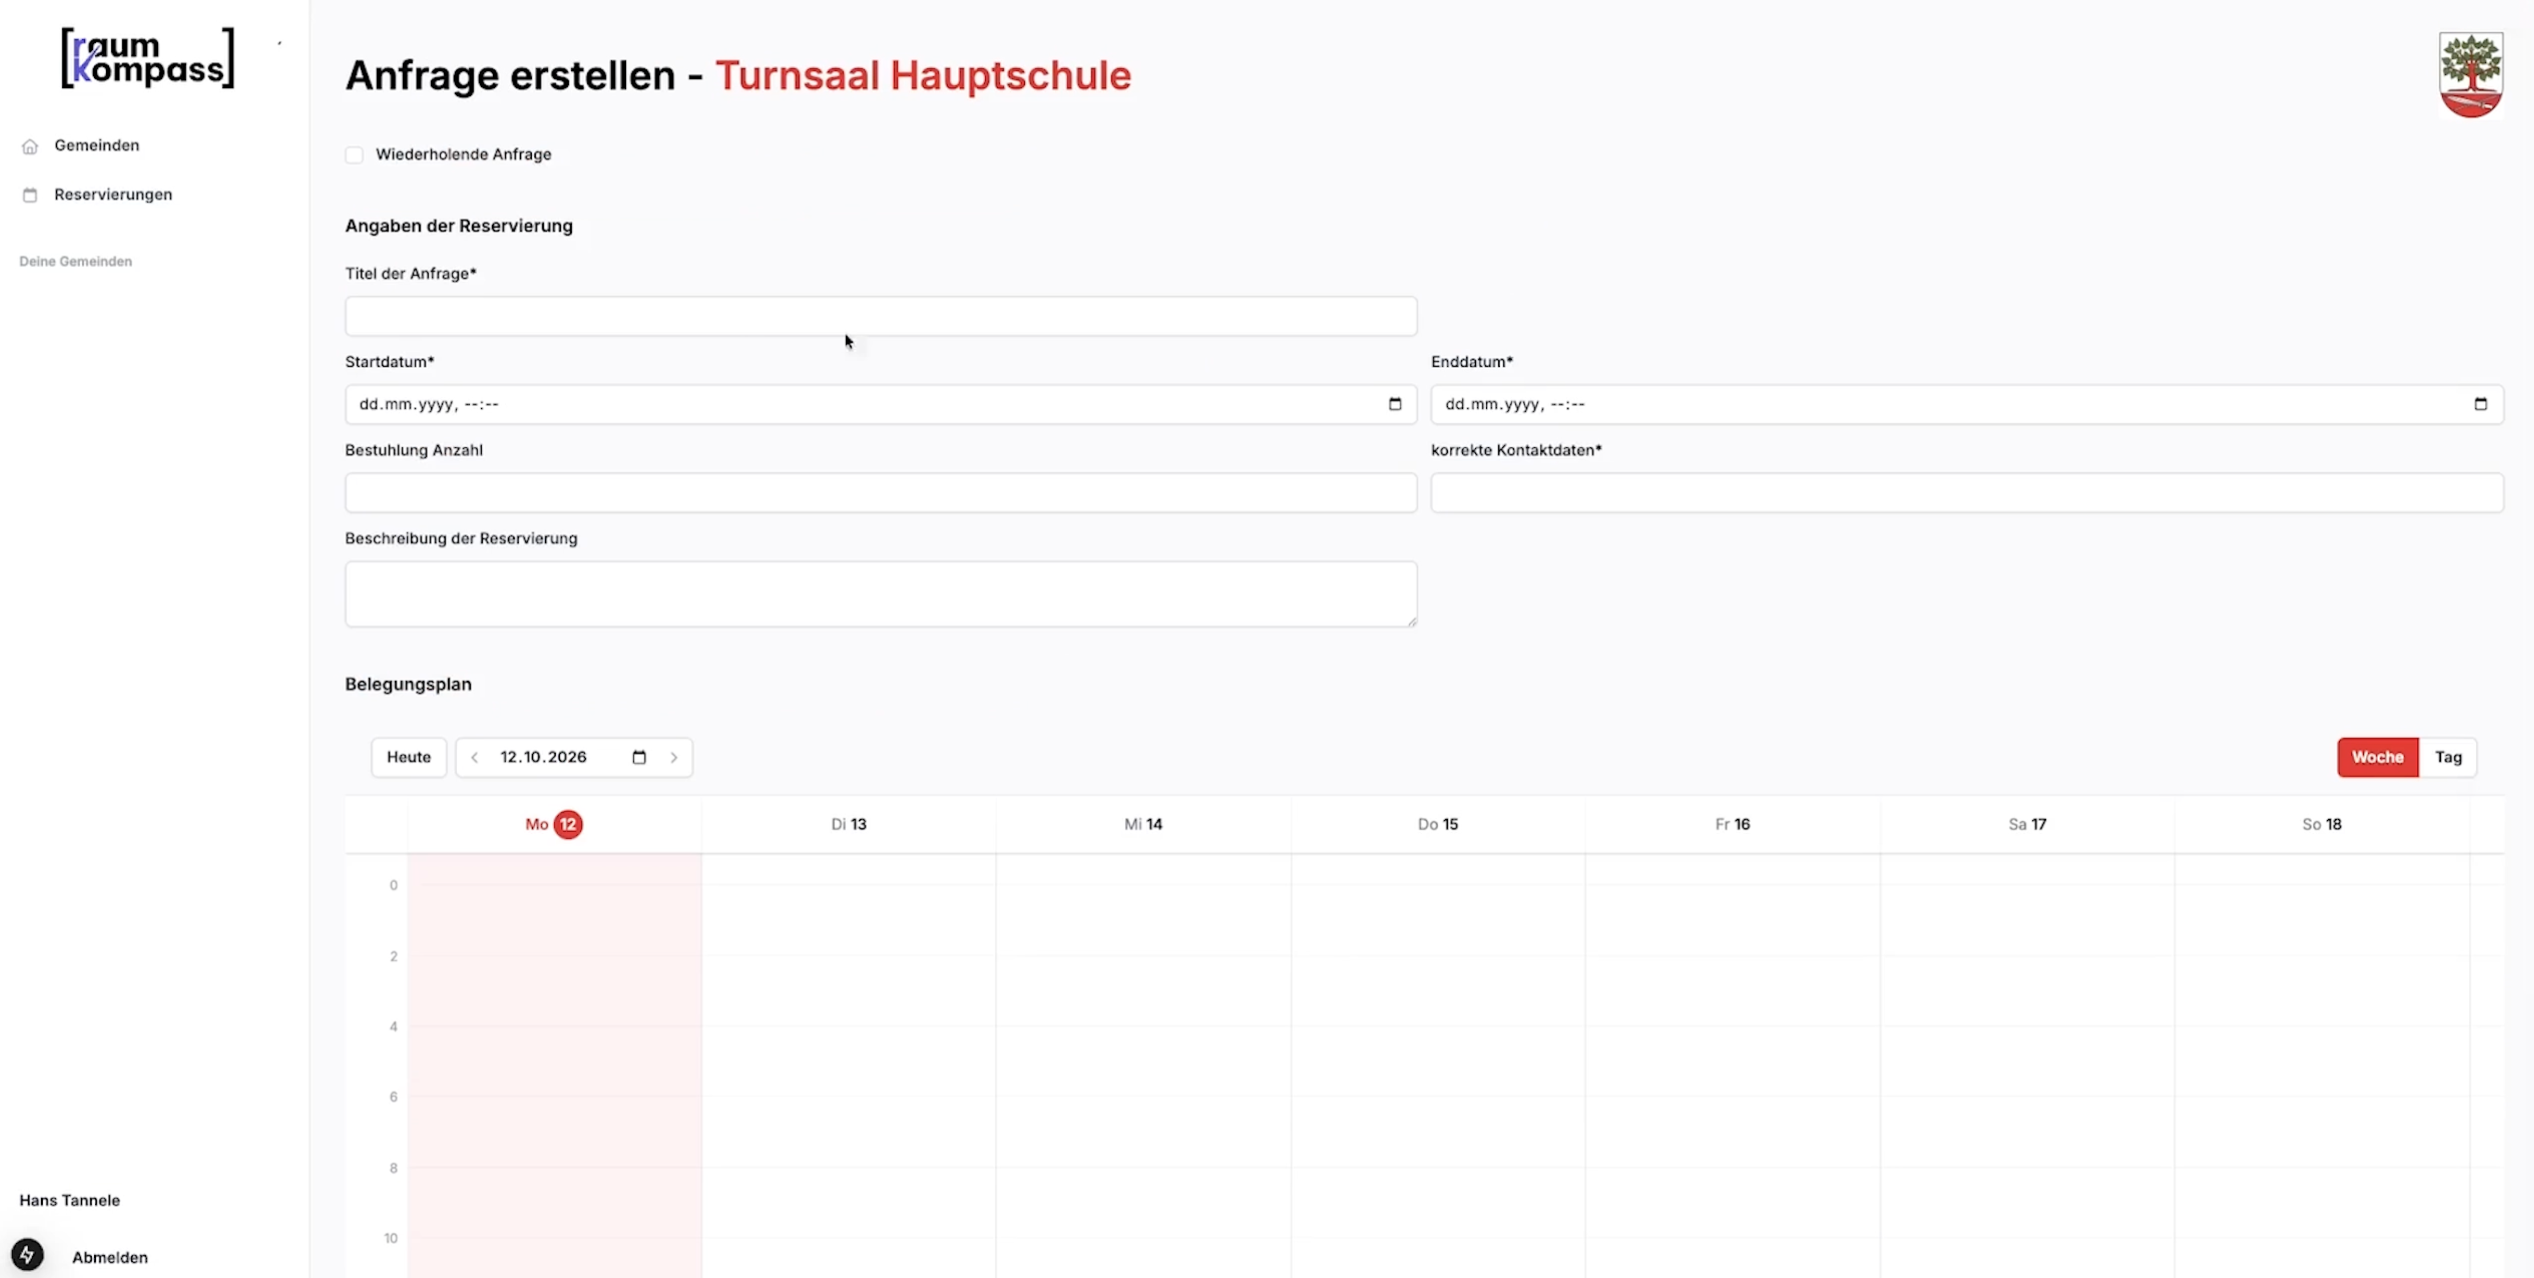Focus the Enddatum date field
The width and height of the screenshot is (2534, 1278).
click(x=1966, y=404)
